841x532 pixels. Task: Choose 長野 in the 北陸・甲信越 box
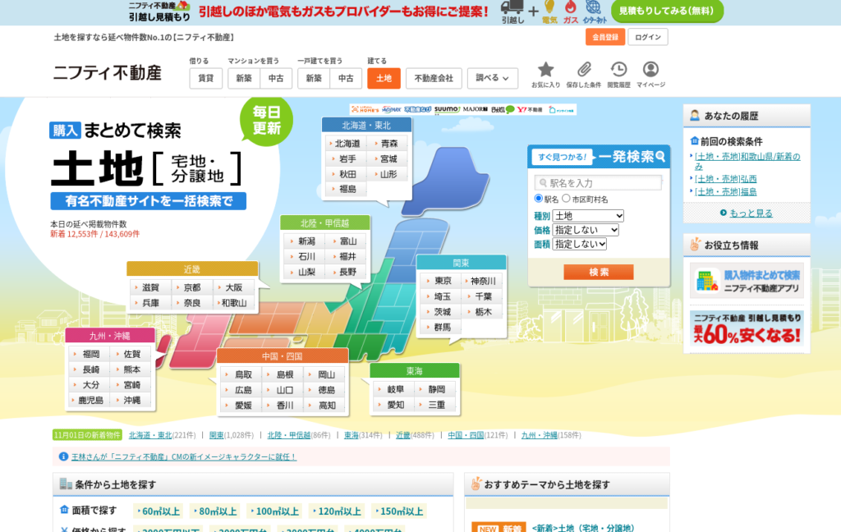pos(347,272)
